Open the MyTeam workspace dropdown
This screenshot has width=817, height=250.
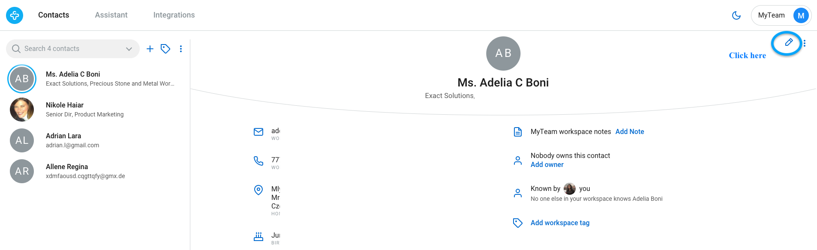(781, 15)
